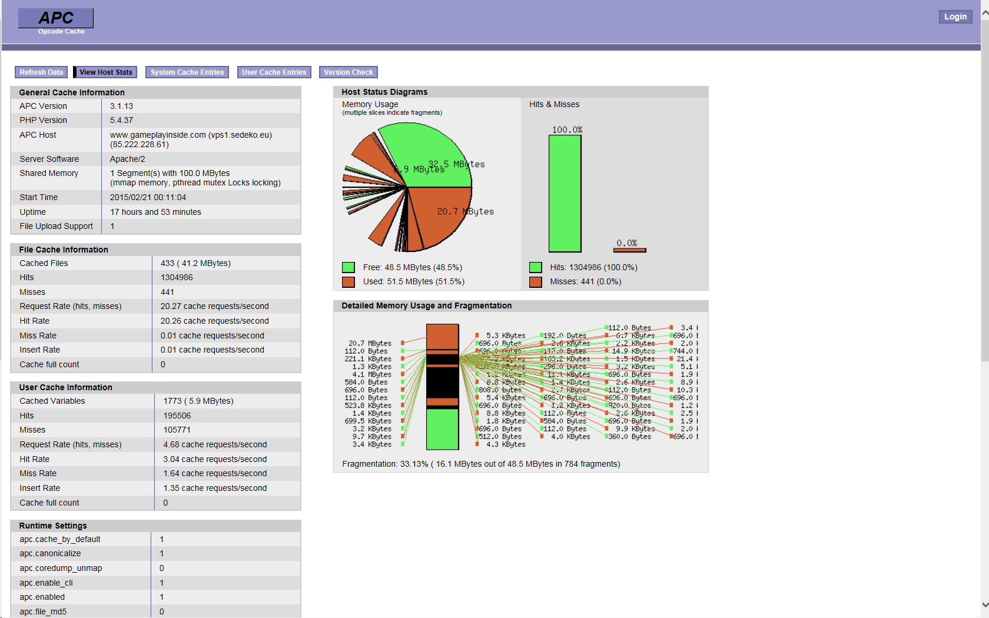Click the File Cache Information heading
This screenshot has height=618, width=989.
tap(64, 250)
